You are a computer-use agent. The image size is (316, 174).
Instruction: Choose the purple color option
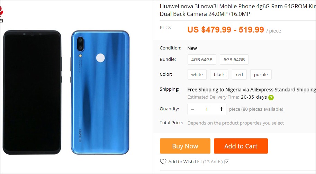tap(261, 74)
